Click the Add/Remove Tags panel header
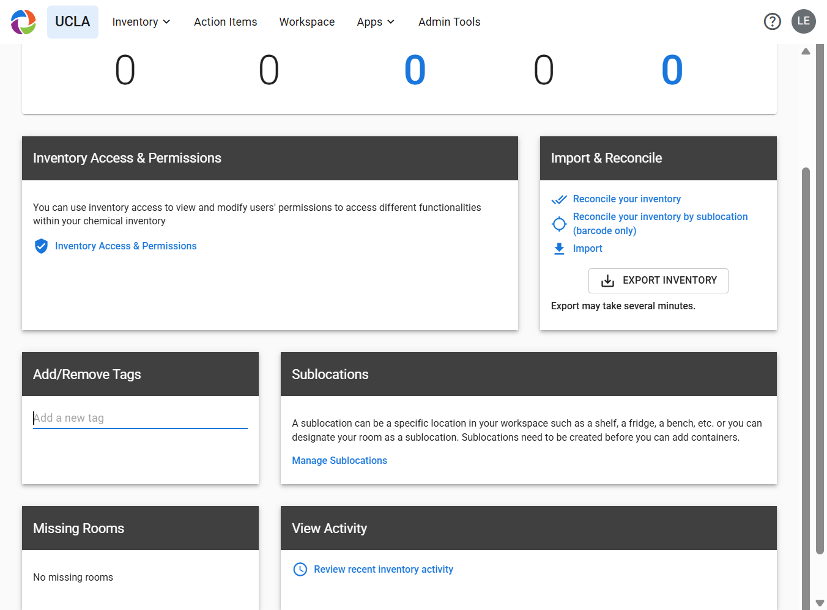 140,374
